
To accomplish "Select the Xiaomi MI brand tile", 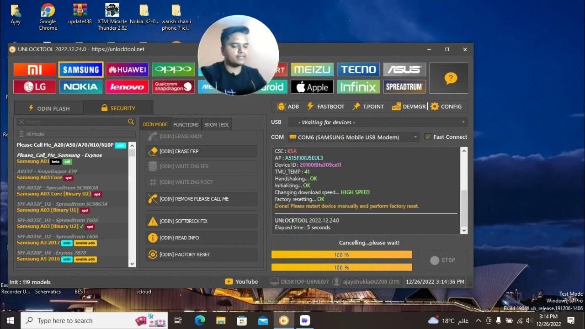I will 35,69.
